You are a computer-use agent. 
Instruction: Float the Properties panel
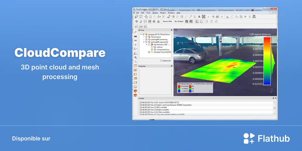[x=172, y=66]
